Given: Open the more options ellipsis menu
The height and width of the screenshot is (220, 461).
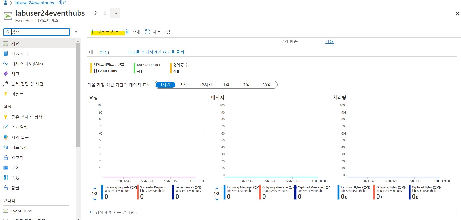Looking at the screenshot, I should (115, 13).
